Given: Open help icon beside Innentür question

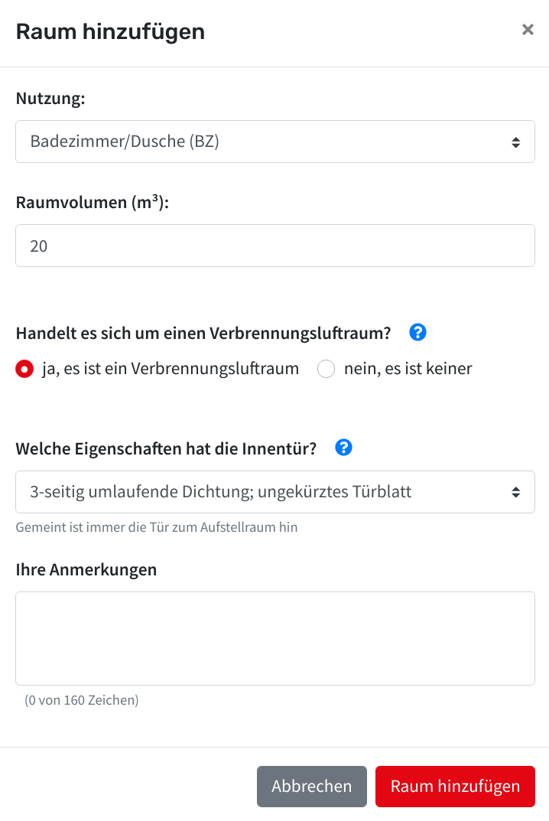Looking at the screenshot, I should (343, 448).
